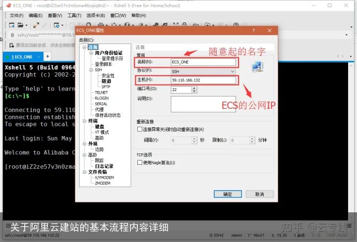Collapse the SSH tree node
Screen dimensions: 357x242
click(x=91, y=70)
